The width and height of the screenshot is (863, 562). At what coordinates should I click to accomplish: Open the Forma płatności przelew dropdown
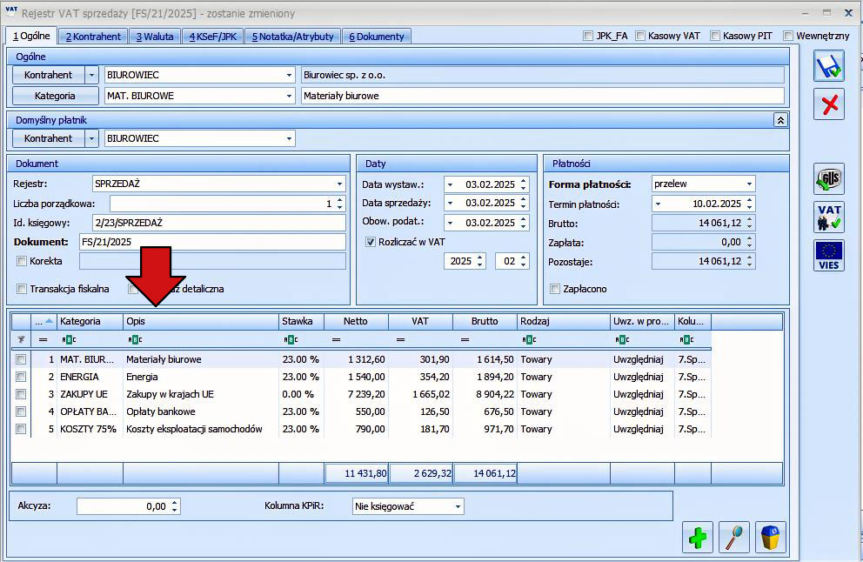(x=749, y=184)
